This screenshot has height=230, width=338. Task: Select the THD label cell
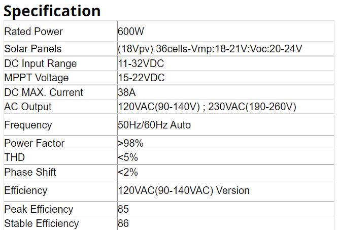tap(14, 157)
